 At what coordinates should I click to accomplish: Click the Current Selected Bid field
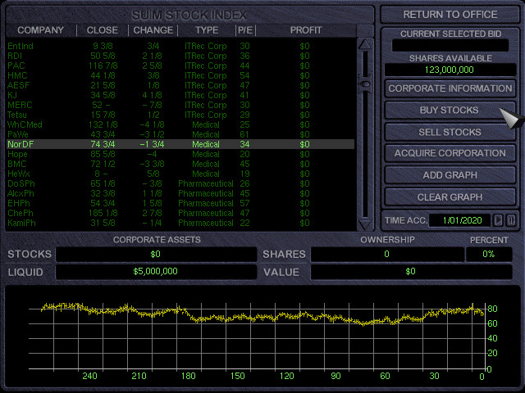pos(450,46)
